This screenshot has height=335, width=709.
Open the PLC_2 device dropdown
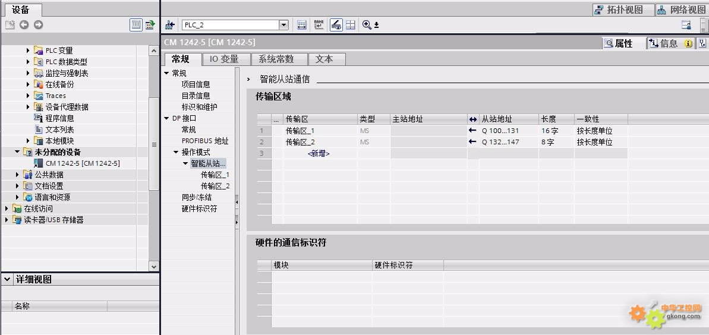(284, 25)
